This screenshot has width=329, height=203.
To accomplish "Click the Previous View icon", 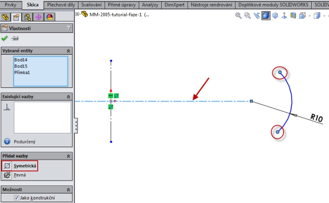I will 257,15.
